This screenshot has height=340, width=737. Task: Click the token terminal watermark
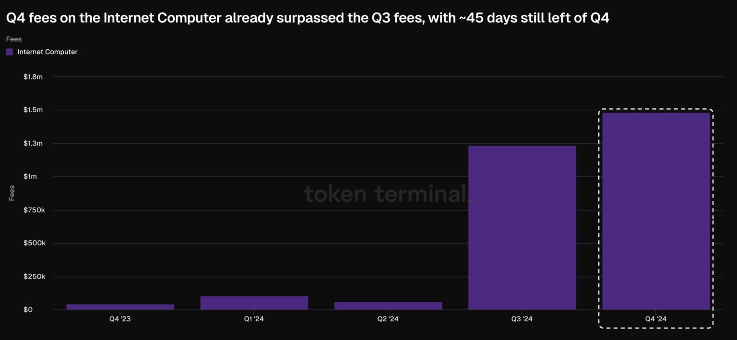[390, 194]
